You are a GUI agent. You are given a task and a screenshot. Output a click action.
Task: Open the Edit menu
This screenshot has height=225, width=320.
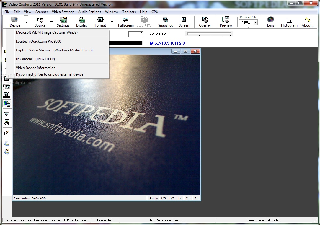17,12
